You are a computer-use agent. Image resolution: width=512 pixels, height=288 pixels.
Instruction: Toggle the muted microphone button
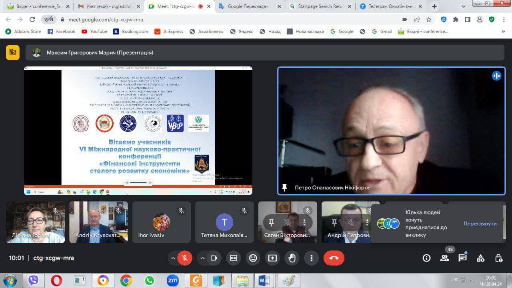click(x=185, y=258)
